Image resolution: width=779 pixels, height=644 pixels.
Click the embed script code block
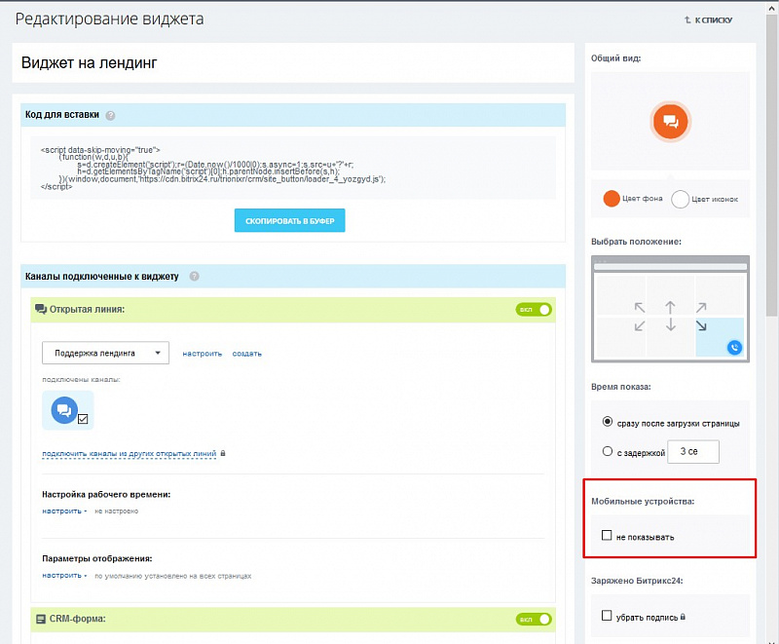click(x=293, y=168)
